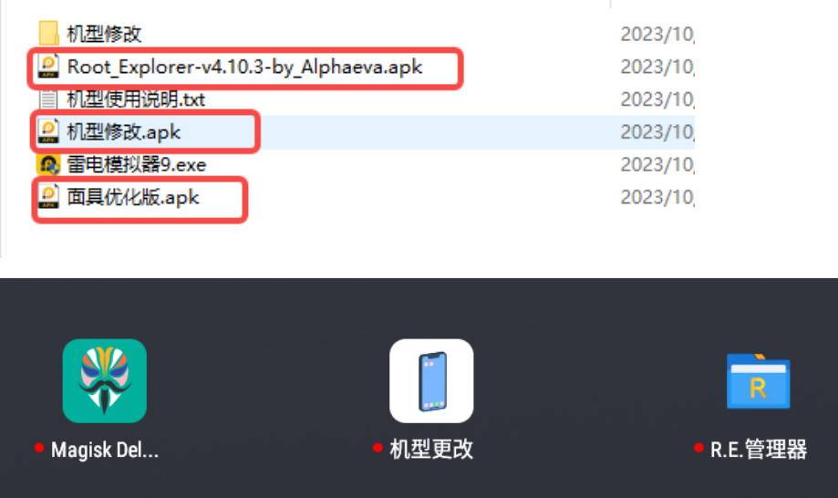Select the 雷电模拟器9.exe filename text
The height and width of the screenshot is (498, 838).
[136, 164]
